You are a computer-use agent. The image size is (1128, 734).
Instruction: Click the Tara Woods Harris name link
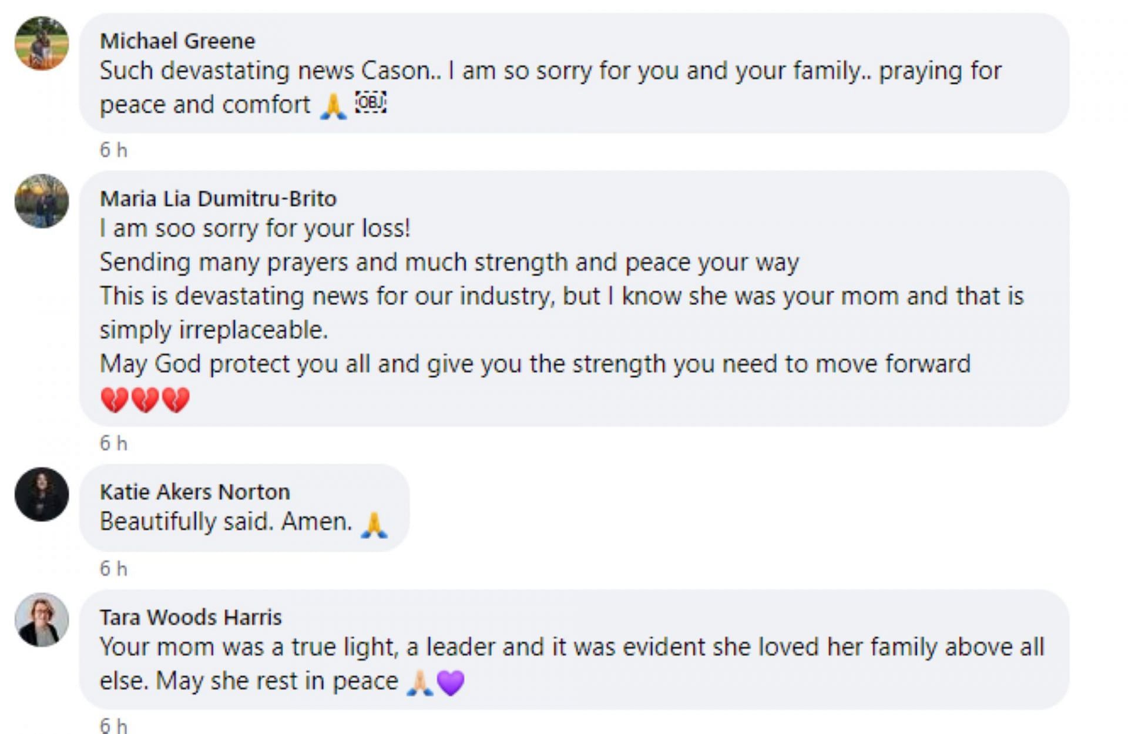(x=191, y=618)
